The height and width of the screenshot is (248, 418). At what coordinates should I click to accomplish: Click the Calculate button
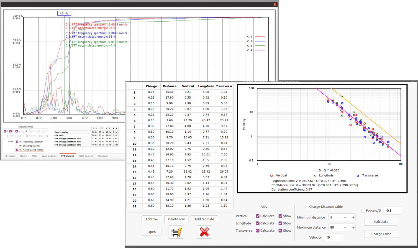click(381, 222)
